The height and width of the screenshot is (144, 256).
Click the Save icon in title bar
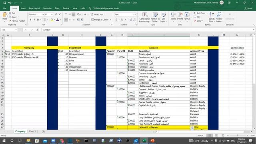[4, 3]
